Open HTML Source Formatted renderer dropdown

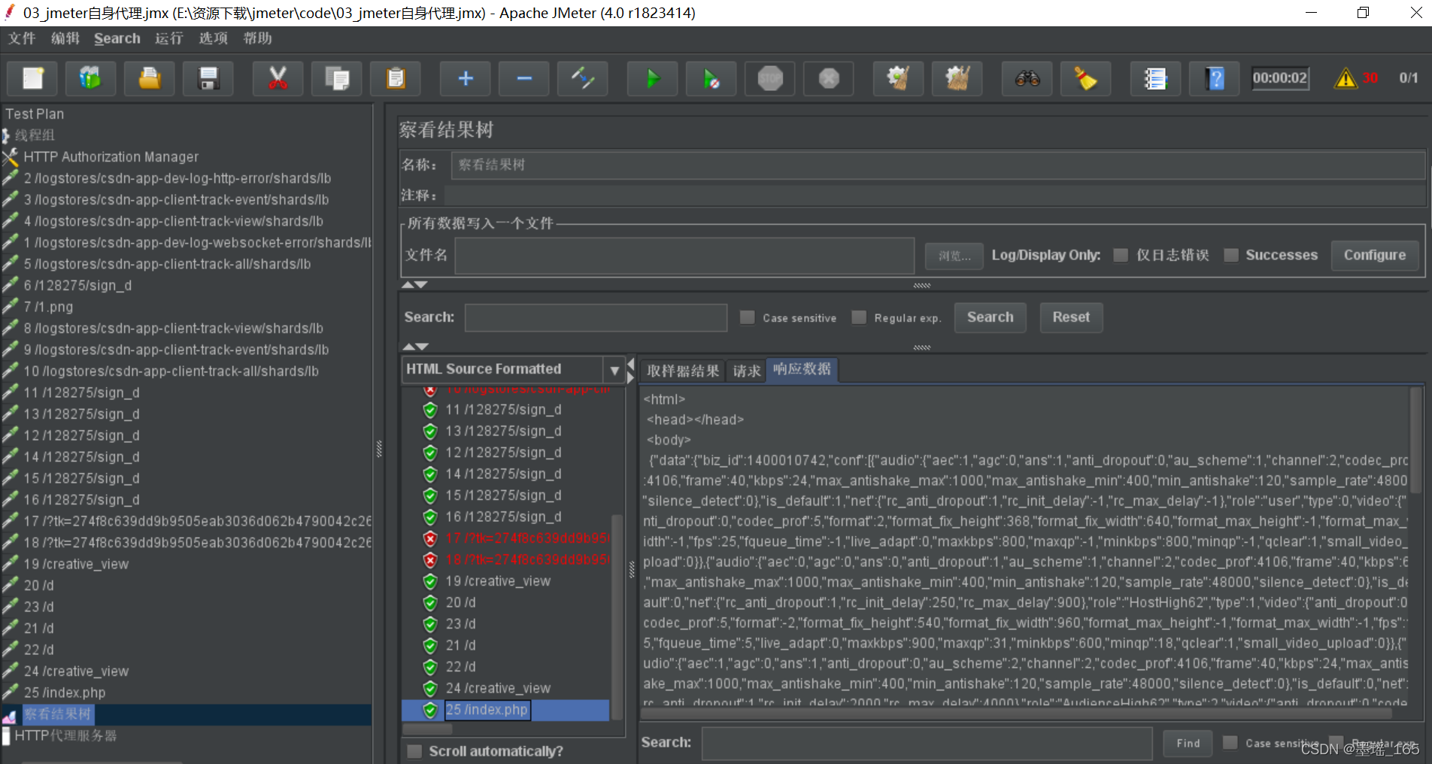(614, 370)
